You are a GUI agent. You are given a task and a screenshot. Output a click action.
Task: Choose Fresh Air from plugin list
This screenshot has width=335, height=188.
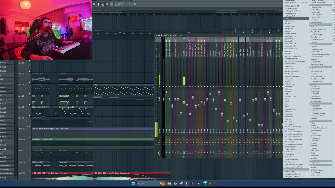(x=288, y=54)
